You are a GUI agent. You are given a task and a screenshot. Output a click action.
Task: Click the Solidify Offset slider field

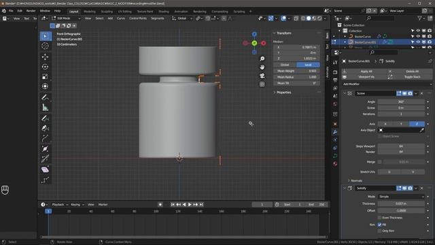[x=401, y=210]
